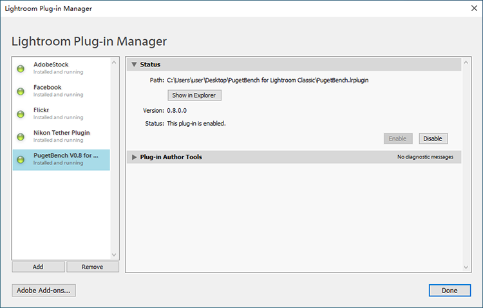Screen dimensions: 483x308
Task: Select the Flickr plug-in name
Action: [x=41, y=110]
